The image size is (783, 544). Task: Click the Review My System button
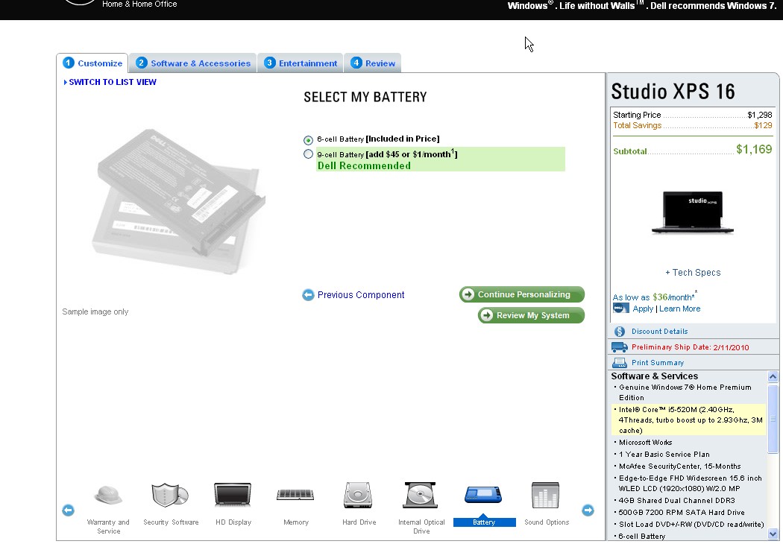531,315
